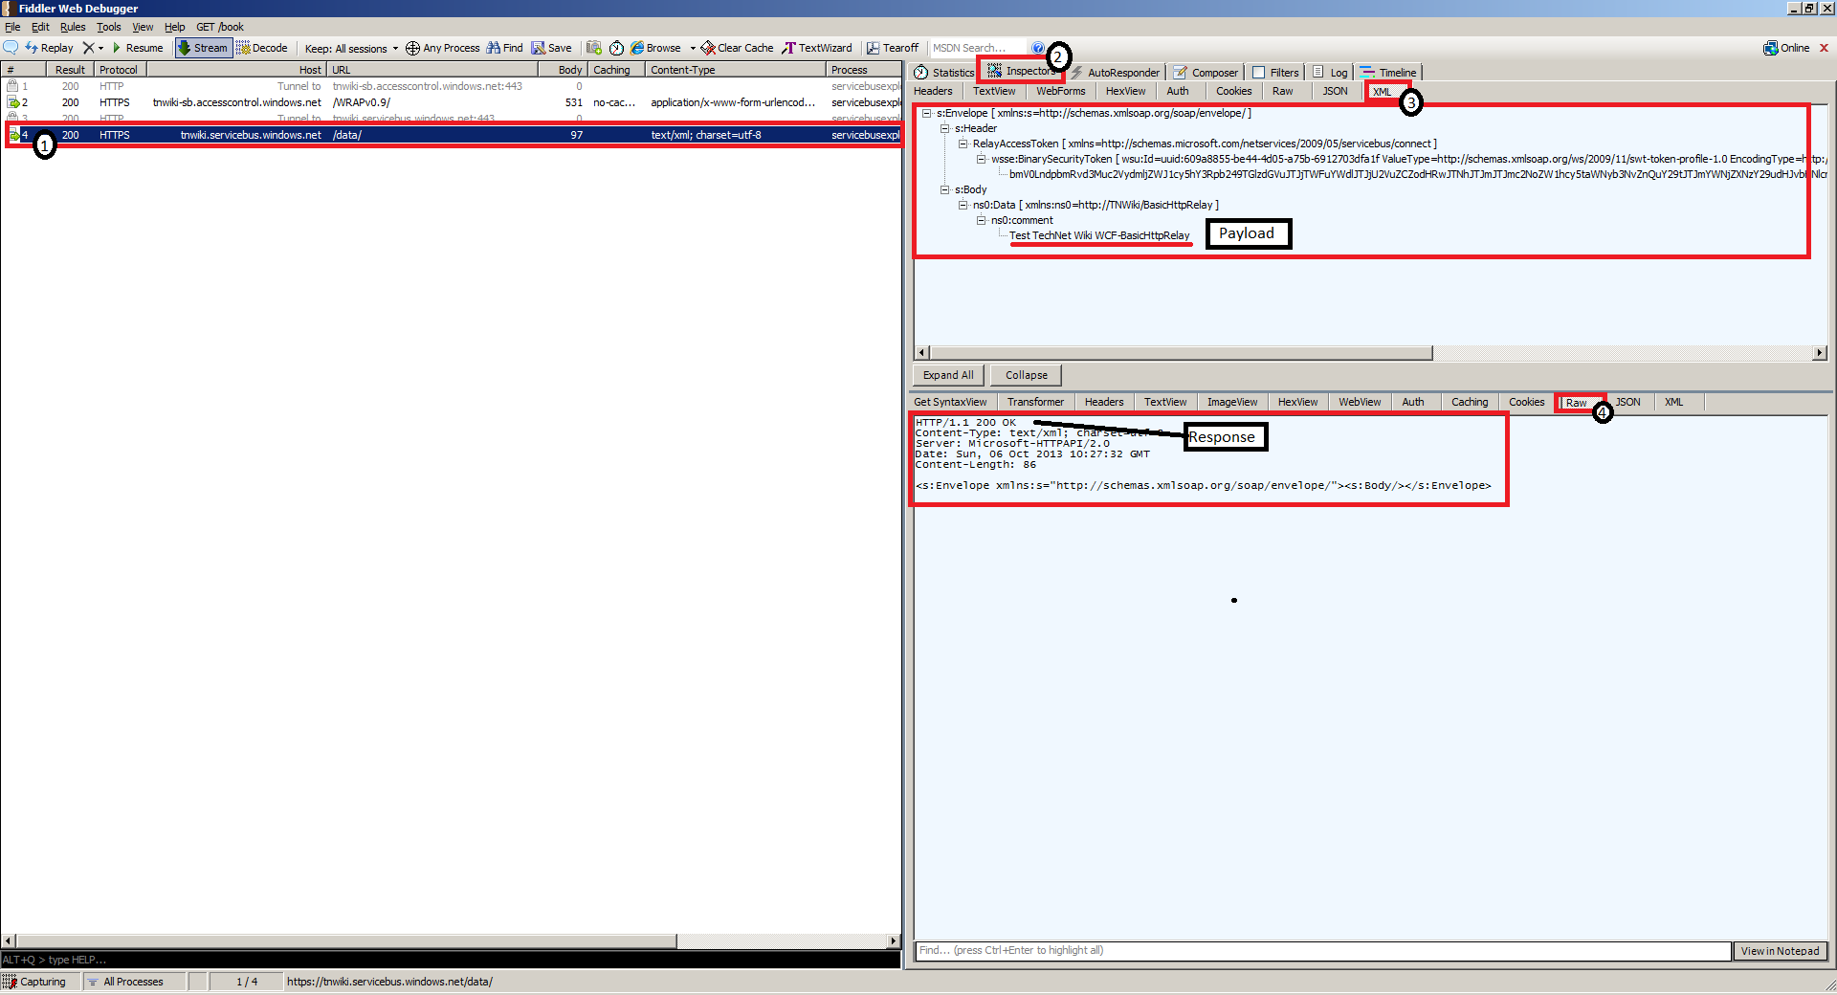The image size is (1837, 995).
Task: Click the Collapse button
Action: point(1026,375)
